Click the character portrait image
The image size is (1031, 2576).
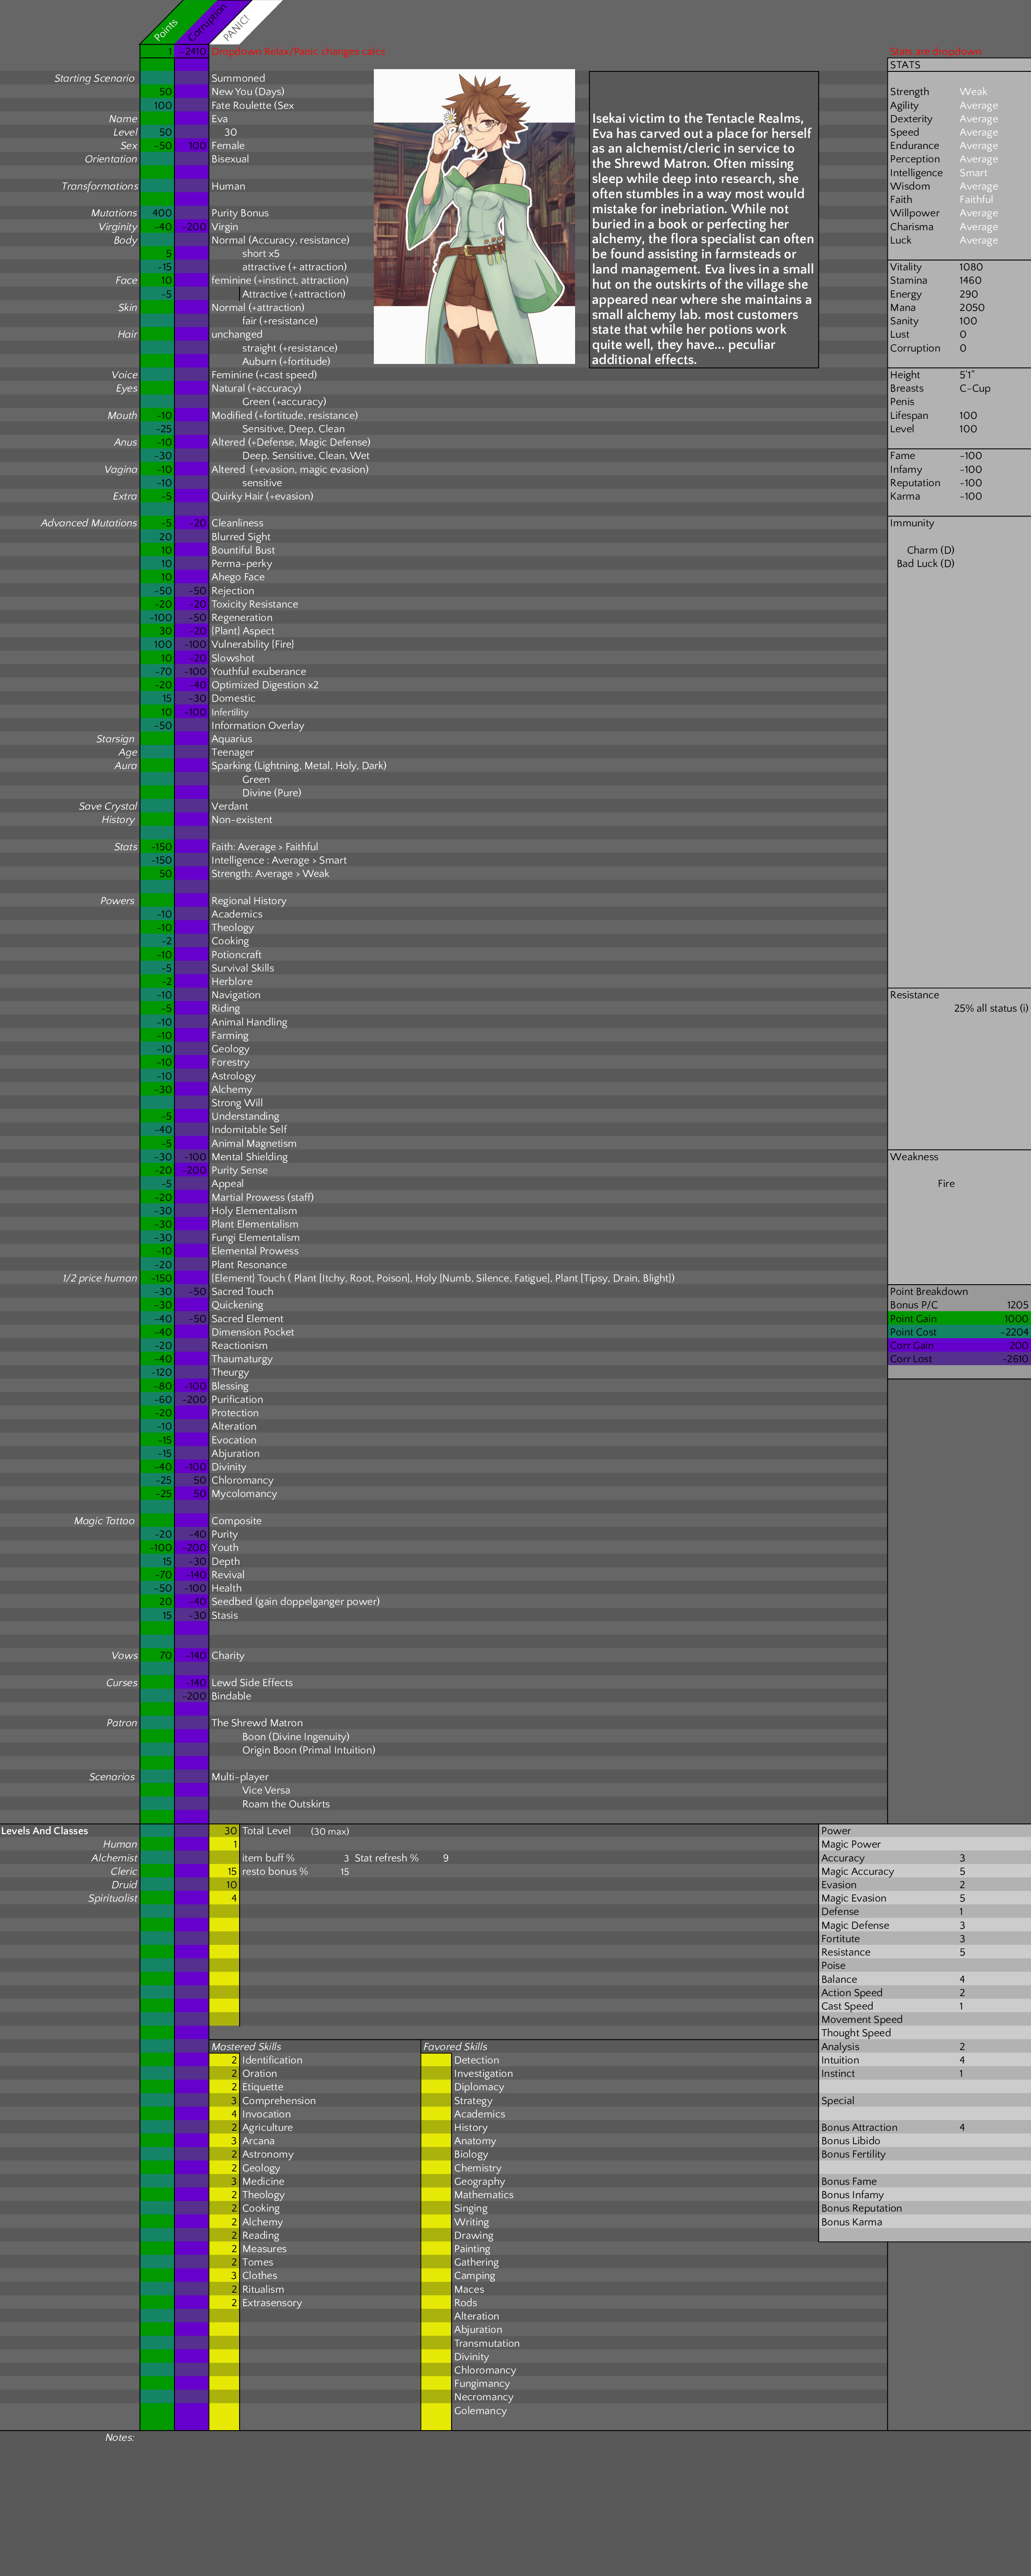(474, 216)
